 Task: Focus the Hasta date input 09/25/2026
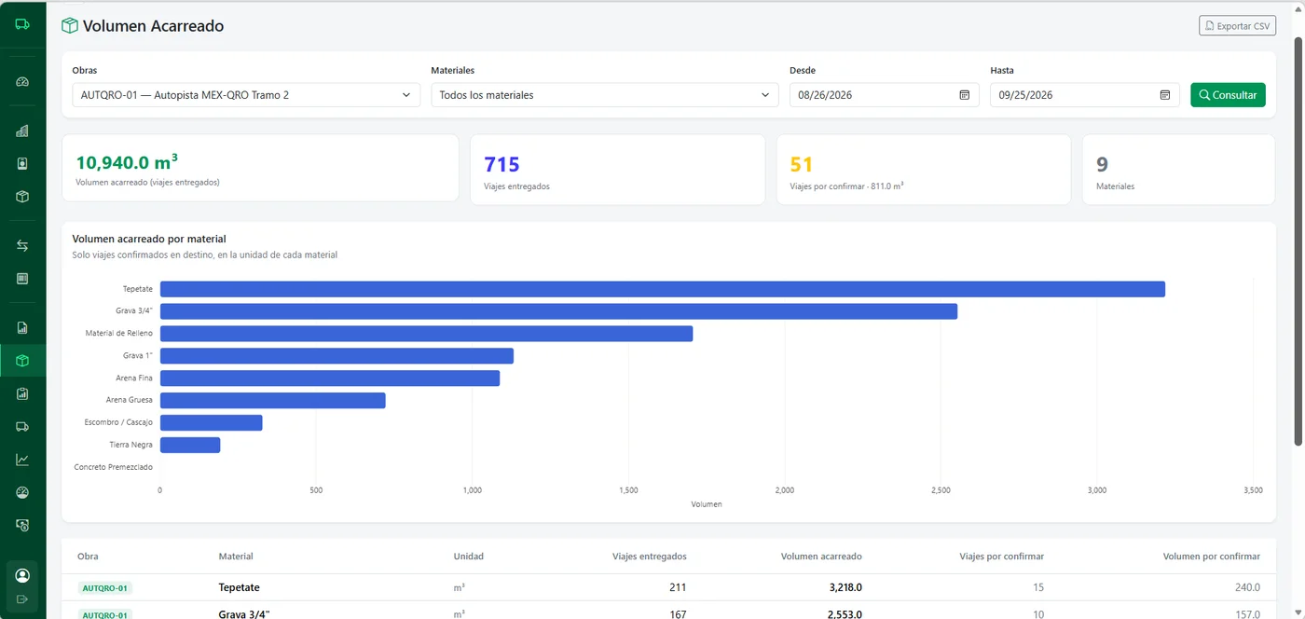click(1084, 95)
